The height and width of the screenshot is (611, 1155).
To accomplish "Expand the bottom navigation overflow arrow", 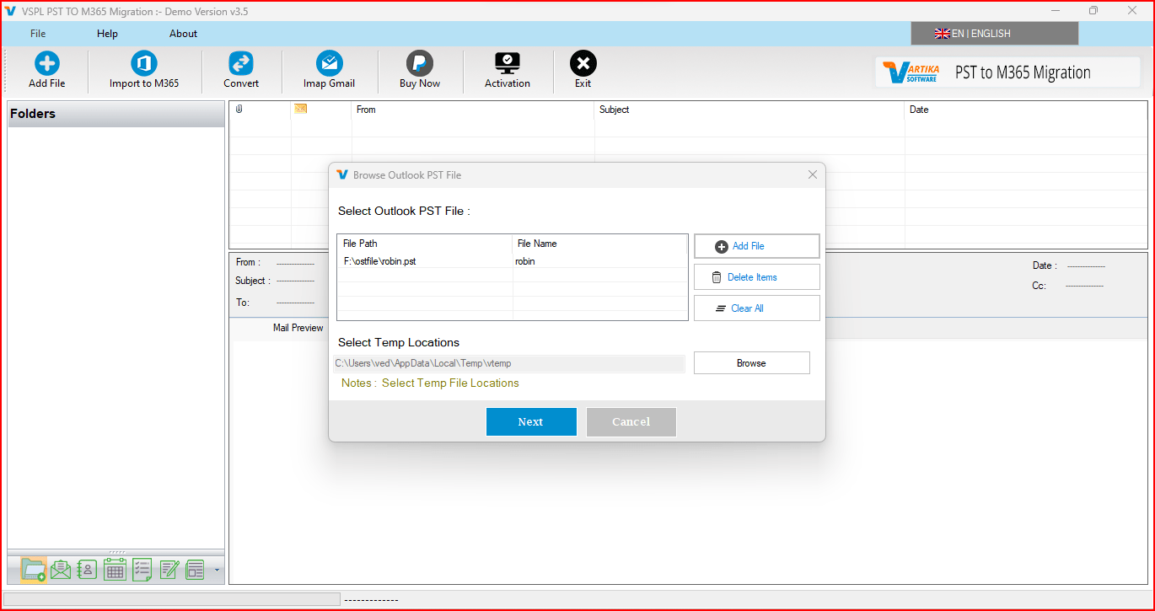I will 217,571.
